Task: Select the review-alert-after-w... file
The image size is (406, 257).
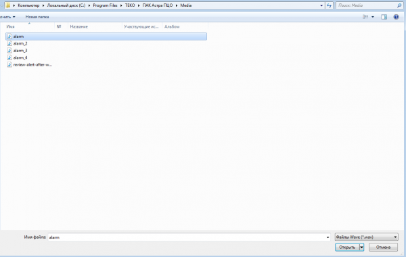Action: pyautogui.click(x=30, y=65)
